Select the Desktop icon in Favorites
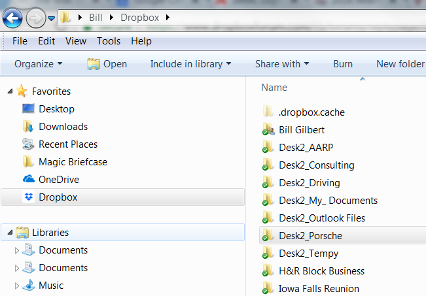The height and width of the screenshot is (296, 426). tap(28, 108)
